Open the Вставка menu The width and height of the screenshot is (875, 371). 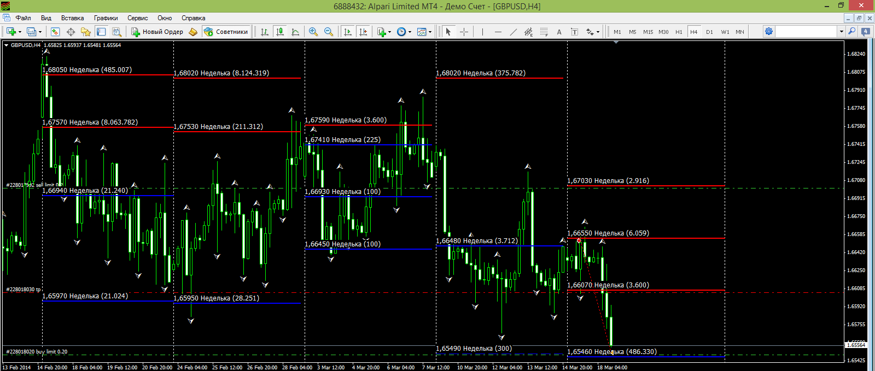(x=72, y=18)
